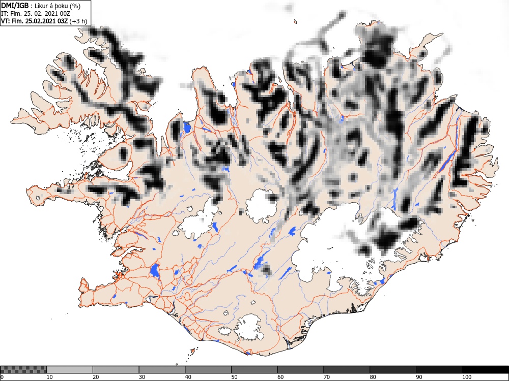The height and width of the screenshot is (381, 509).
Task: Click the legend label '80'
Action: pos(373,377)
